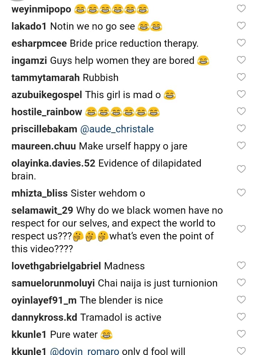Like olayinka.davies.52's dilapidated brain comment
The image size is (257, 355).
pos(242,169)
